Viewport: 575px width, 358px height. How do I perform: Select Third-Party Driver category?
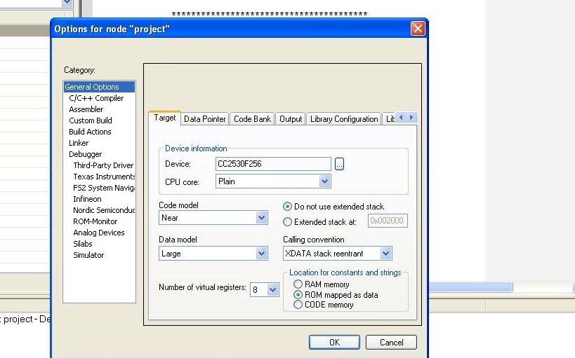click(103, 165)
